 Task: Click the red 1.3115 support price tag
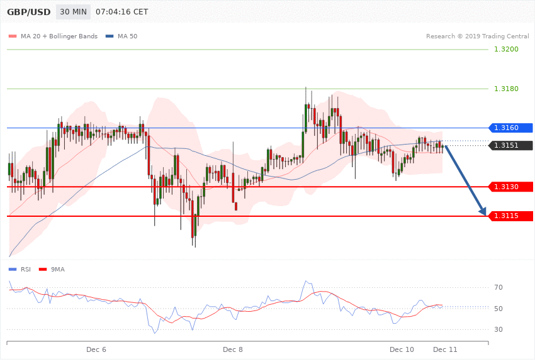511,216
